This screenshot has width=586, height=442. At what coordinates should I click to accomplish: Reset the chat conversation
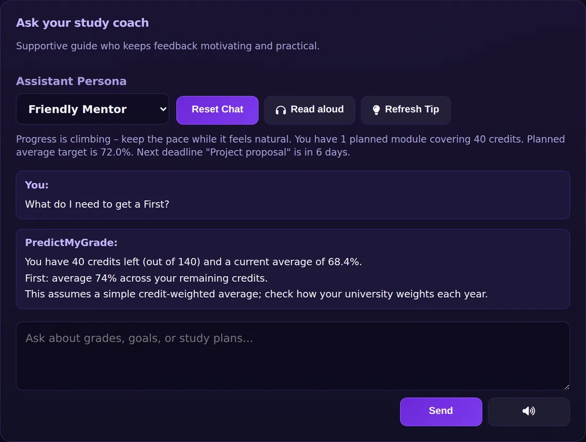[x=217, y=110]
